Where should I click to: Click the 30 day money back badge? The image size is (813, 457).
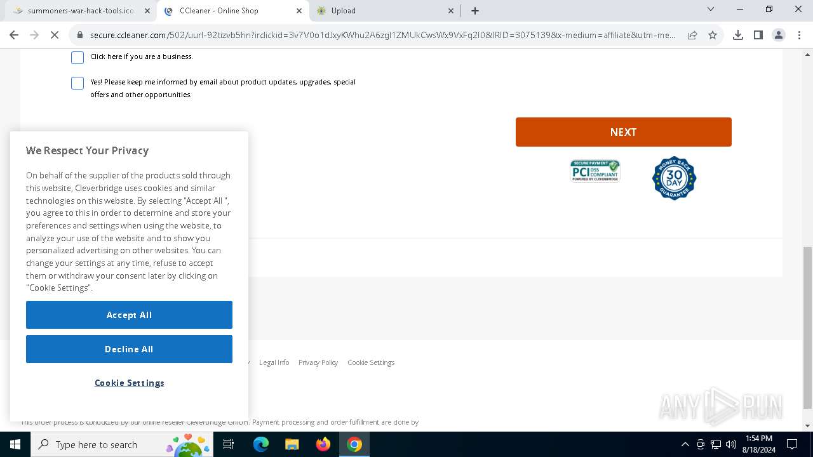[x=675, y=178]
